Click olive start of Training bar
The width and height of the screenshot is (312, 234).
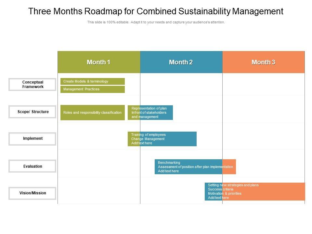click(x=134, y=139)
